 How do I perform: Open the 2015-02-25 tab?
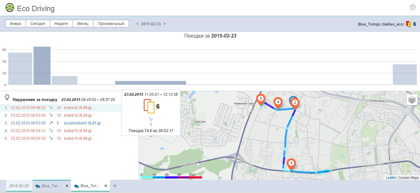tap(19, 186)
